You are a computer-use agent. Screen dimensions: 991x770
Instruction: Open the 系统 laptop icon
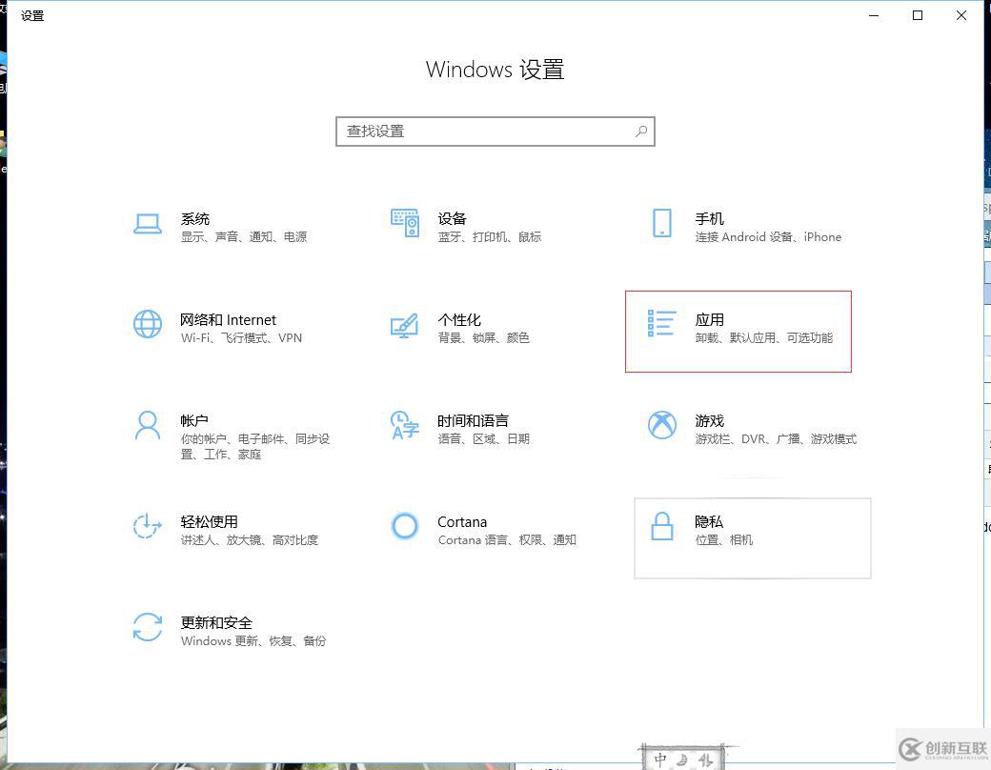pyautogui.click(x=148, y=223)
